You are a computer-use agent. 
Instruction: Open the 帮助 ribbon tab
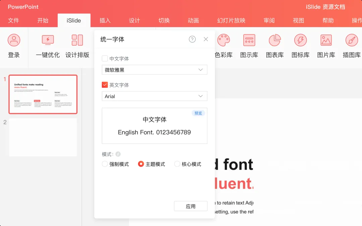pyautogui.click(x=328, y=20)
